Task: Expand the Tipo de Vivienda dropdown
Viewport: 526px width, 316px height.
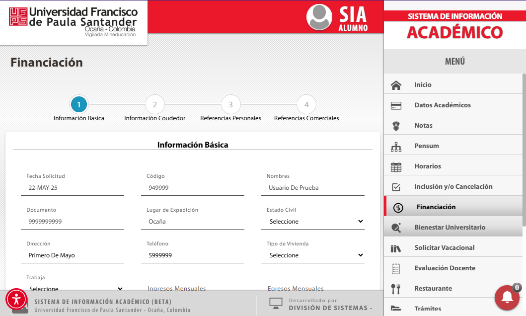Action: point(312,255)
